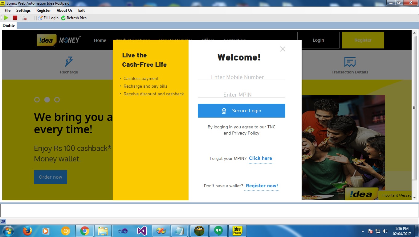This screenshot has width=419, height=237.
Task: Select the first carousel indicator dot
Action: (x=37, y=100)
